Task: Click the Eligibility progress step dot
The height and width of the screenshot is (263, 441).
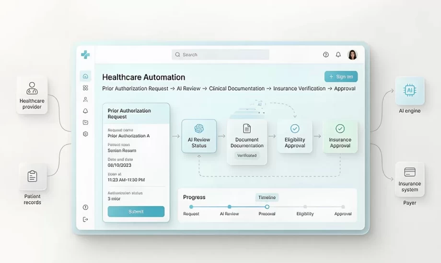Action: [305, 207]
